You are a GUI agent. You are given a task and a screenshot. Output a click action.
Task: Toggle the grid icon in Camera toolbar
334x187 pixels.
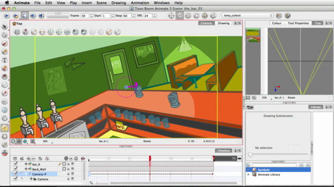point(17,32)
